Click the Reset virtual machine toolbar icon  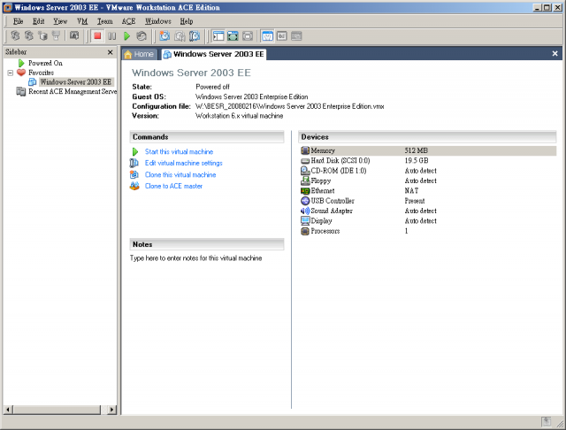click(141, 36)
